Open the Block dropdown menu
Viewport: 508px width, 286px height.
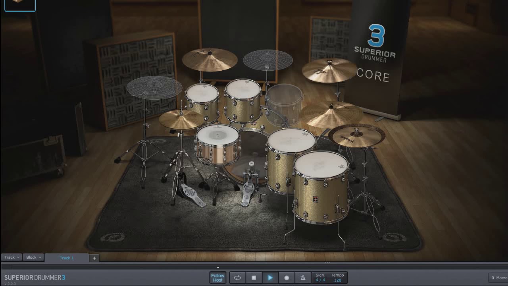click(x=34, y=257)
